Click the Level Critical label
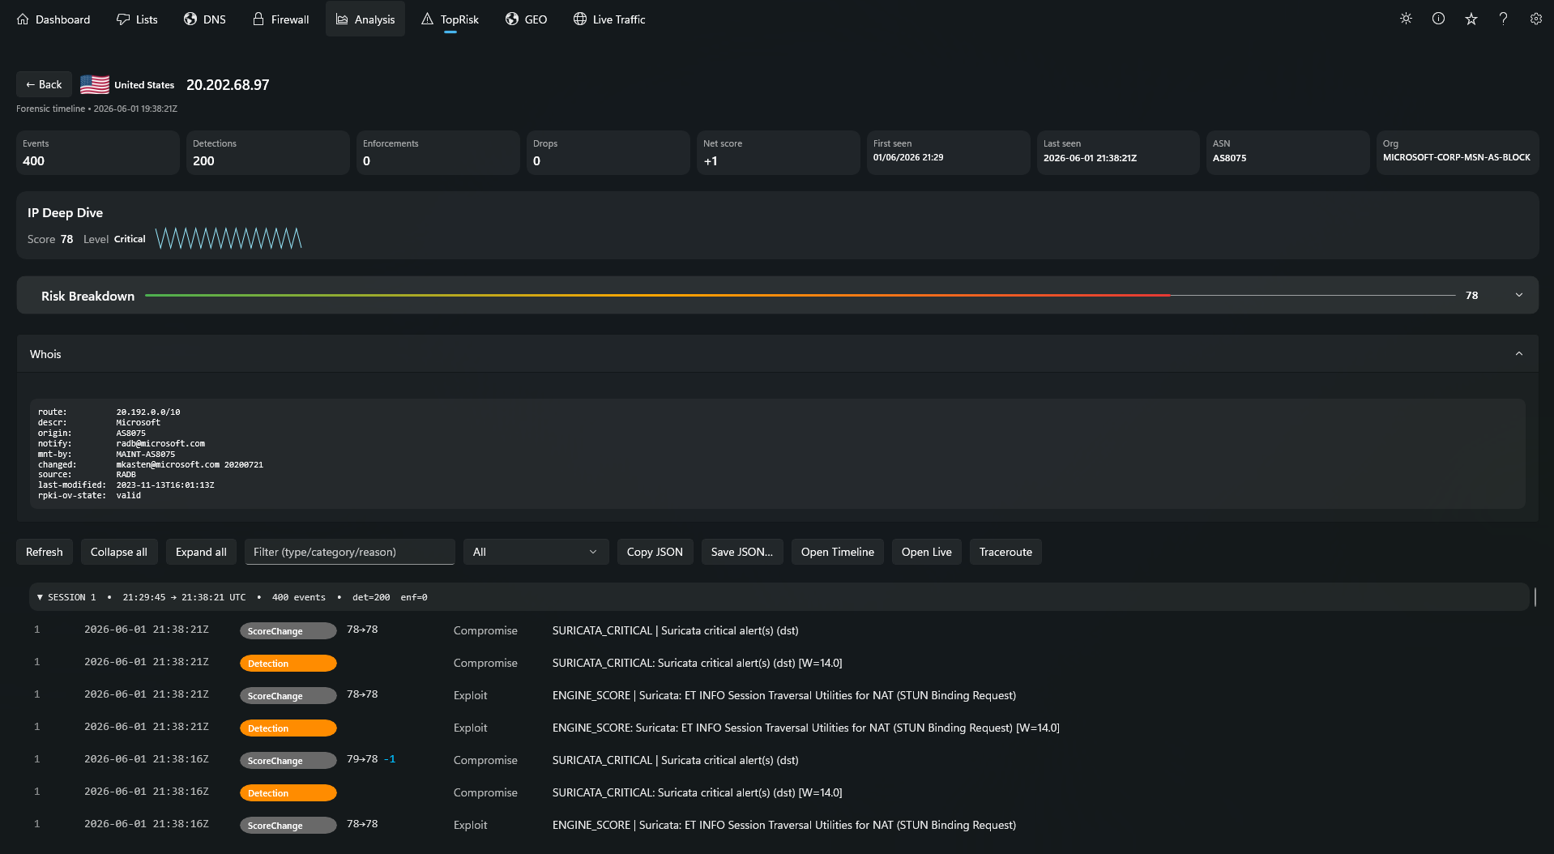 [114, 239]
